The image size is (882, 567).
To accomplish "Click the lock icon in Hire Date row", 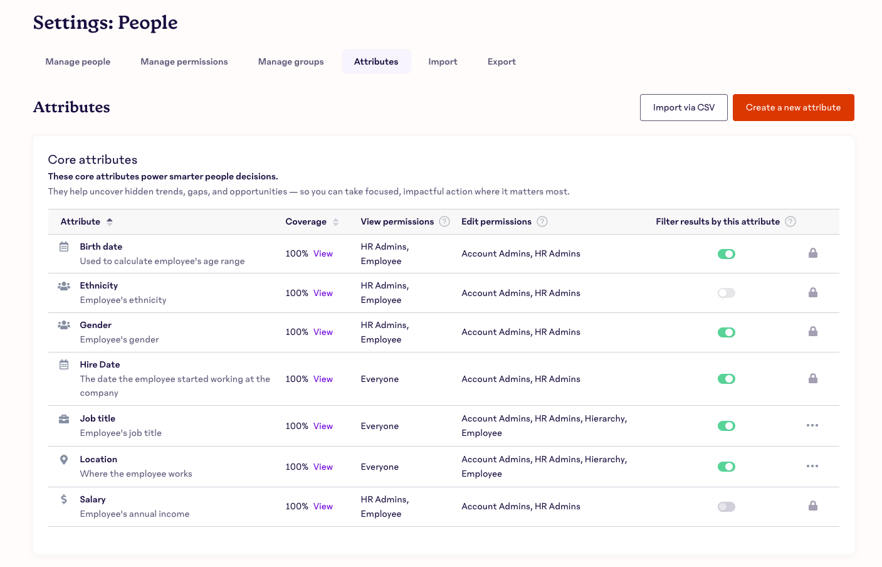I will point(813,378).
